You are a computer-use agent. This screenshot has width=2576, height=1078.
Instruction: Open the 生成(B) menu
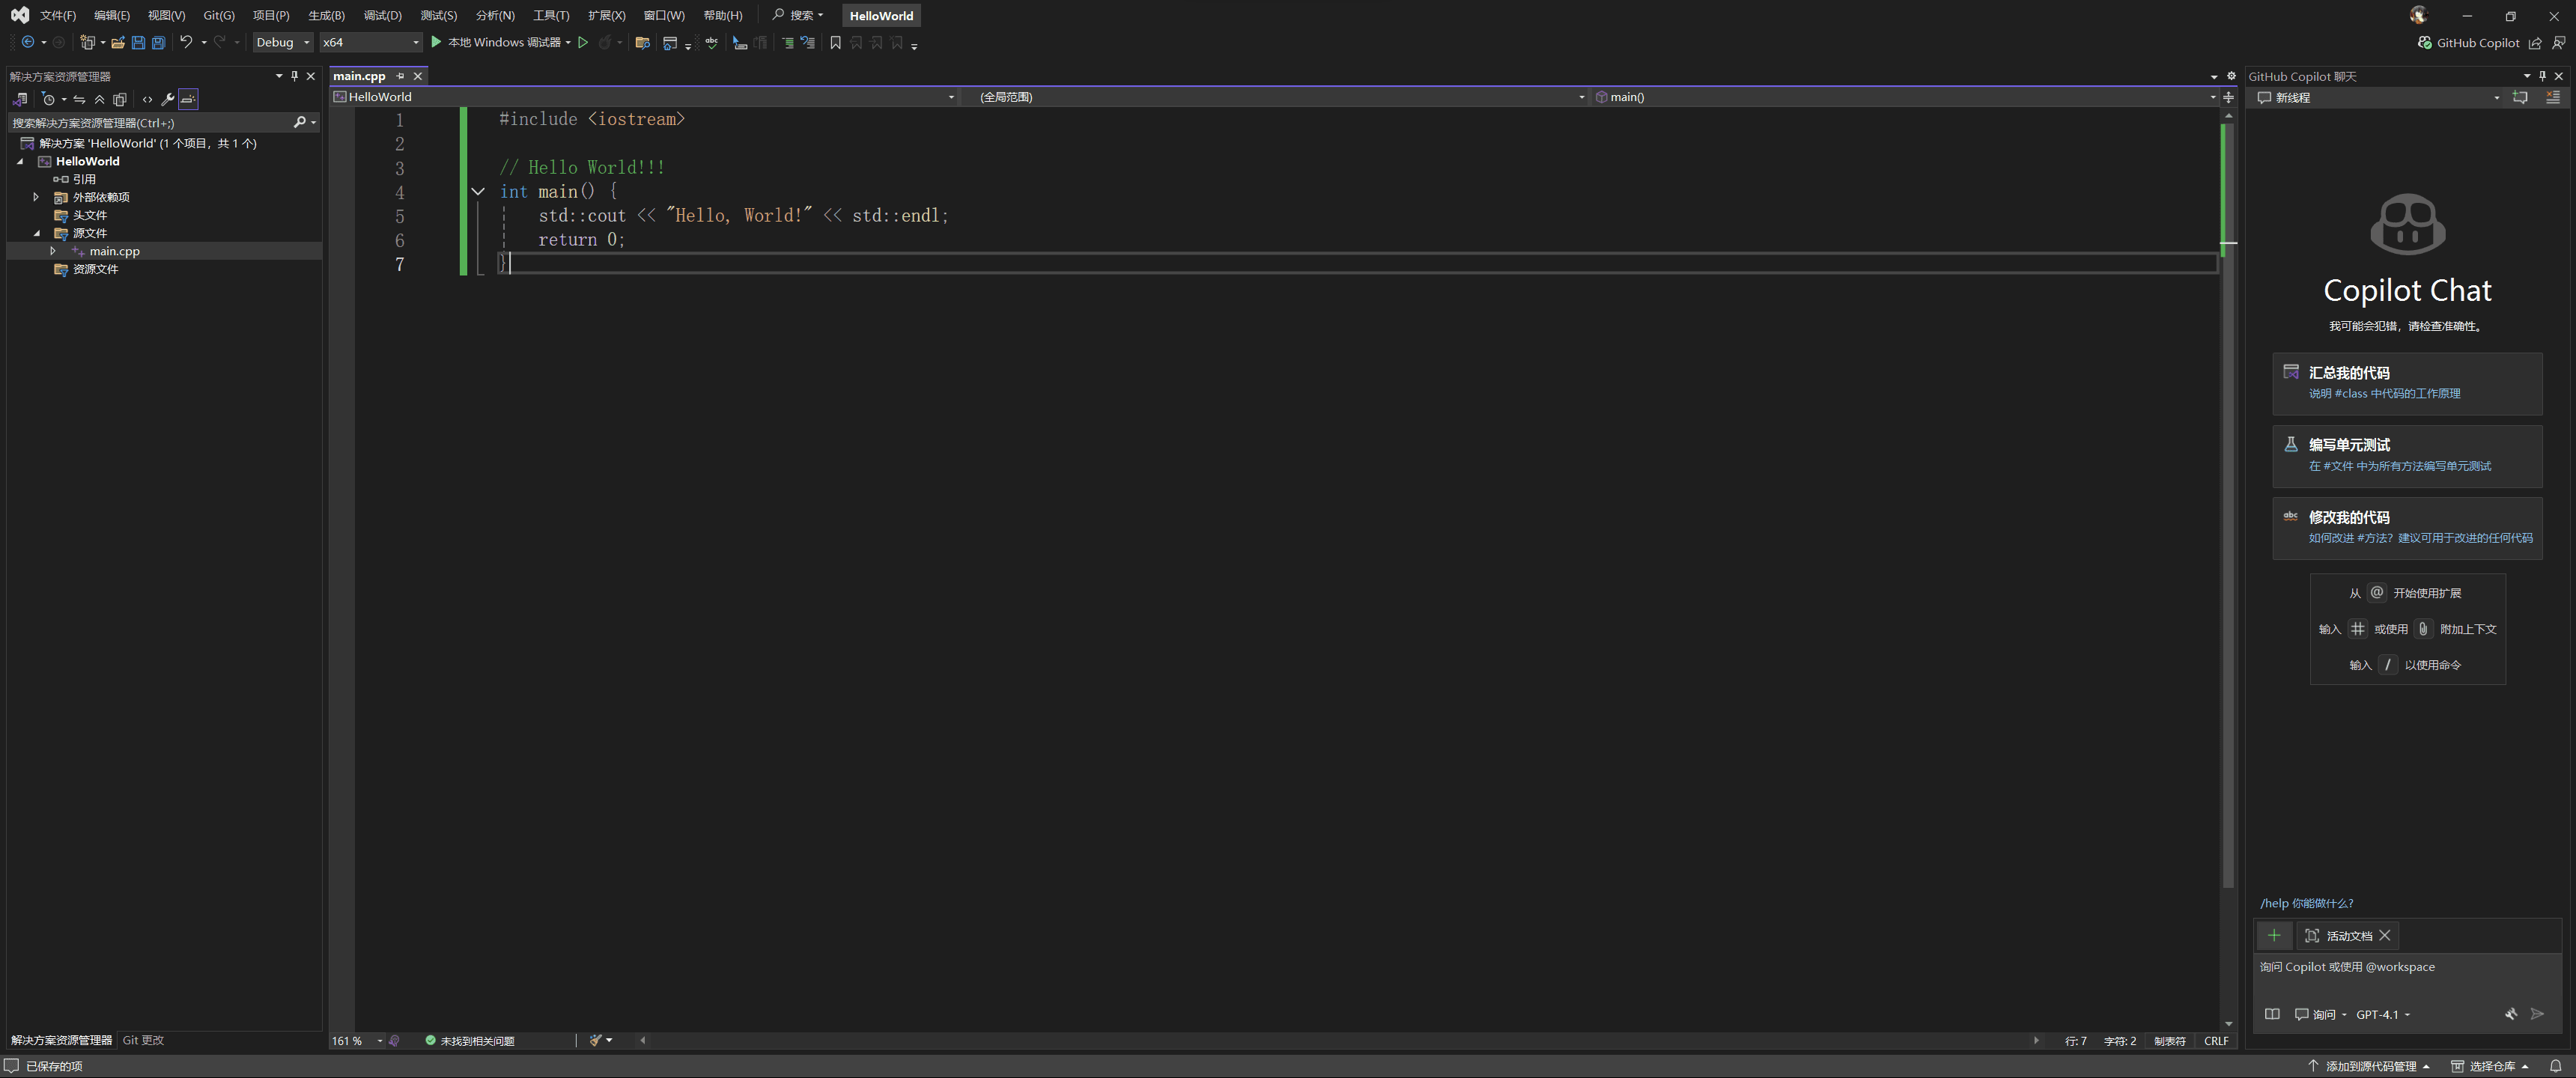click(x=326, y=15)
